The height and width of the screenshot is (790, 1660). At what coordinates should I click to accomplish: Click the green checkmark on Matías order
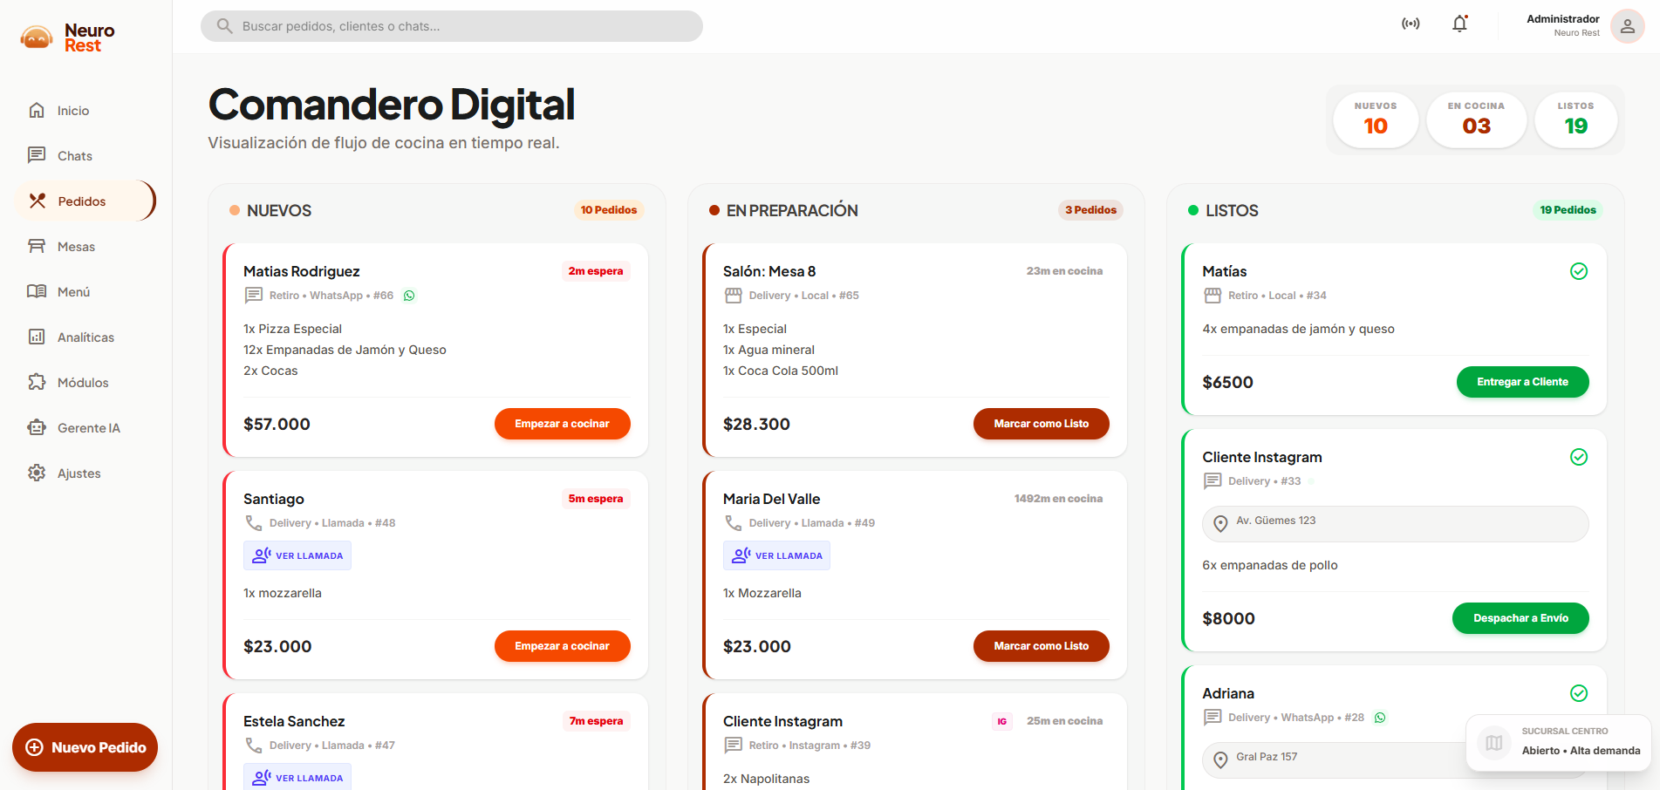click(x=1578, y=271)
